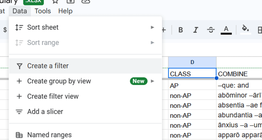Select Create a filter
The height and width of the screenshot is (140, 262).
tap(48, 66)
